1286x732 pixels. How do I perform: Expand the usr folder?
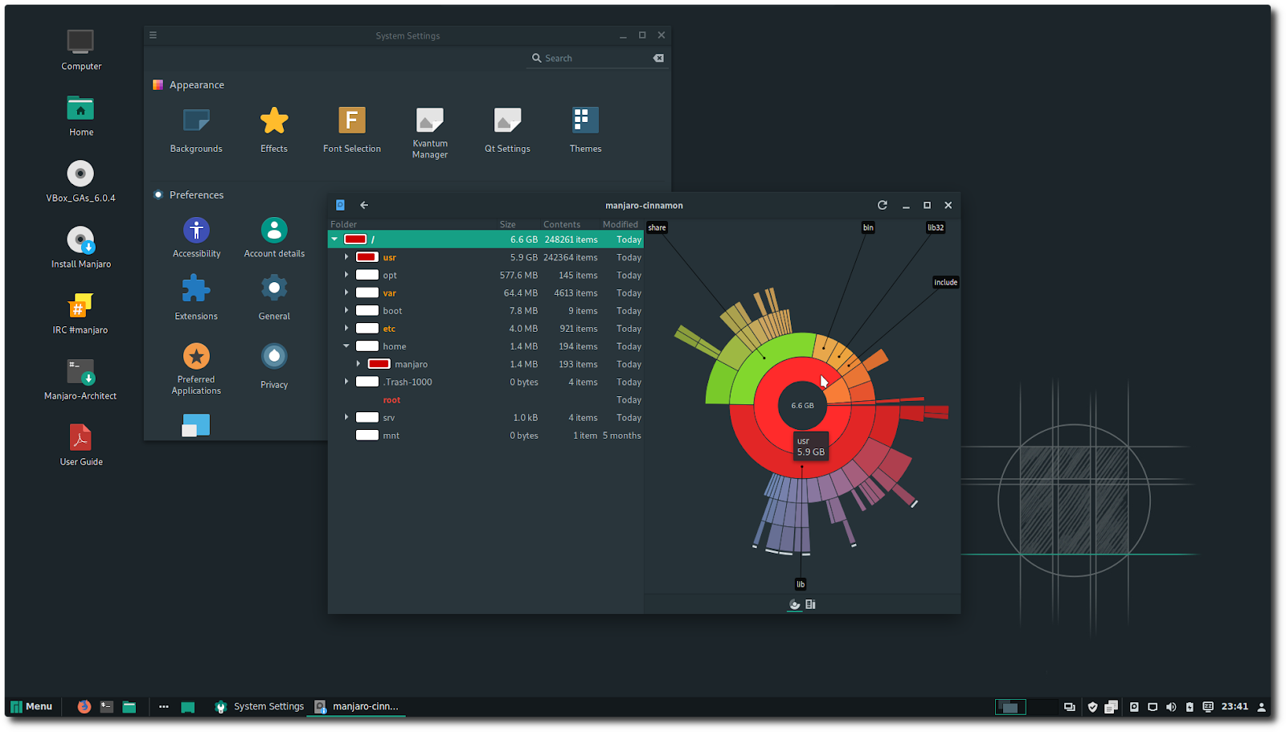[x=346, y=257]
